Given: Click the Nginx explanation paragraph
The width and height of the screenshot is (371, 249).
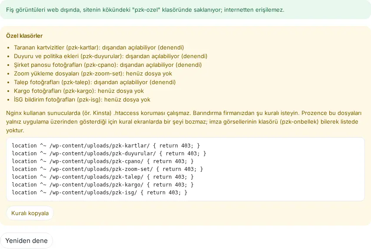Looking at the screenshot, I should 184,121.
